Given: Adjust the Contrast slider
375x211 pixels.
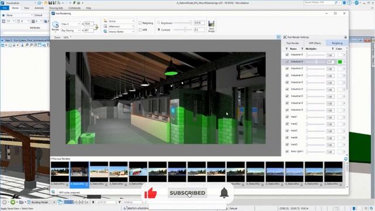Looking at the screenshot, I should coord(182,30).
